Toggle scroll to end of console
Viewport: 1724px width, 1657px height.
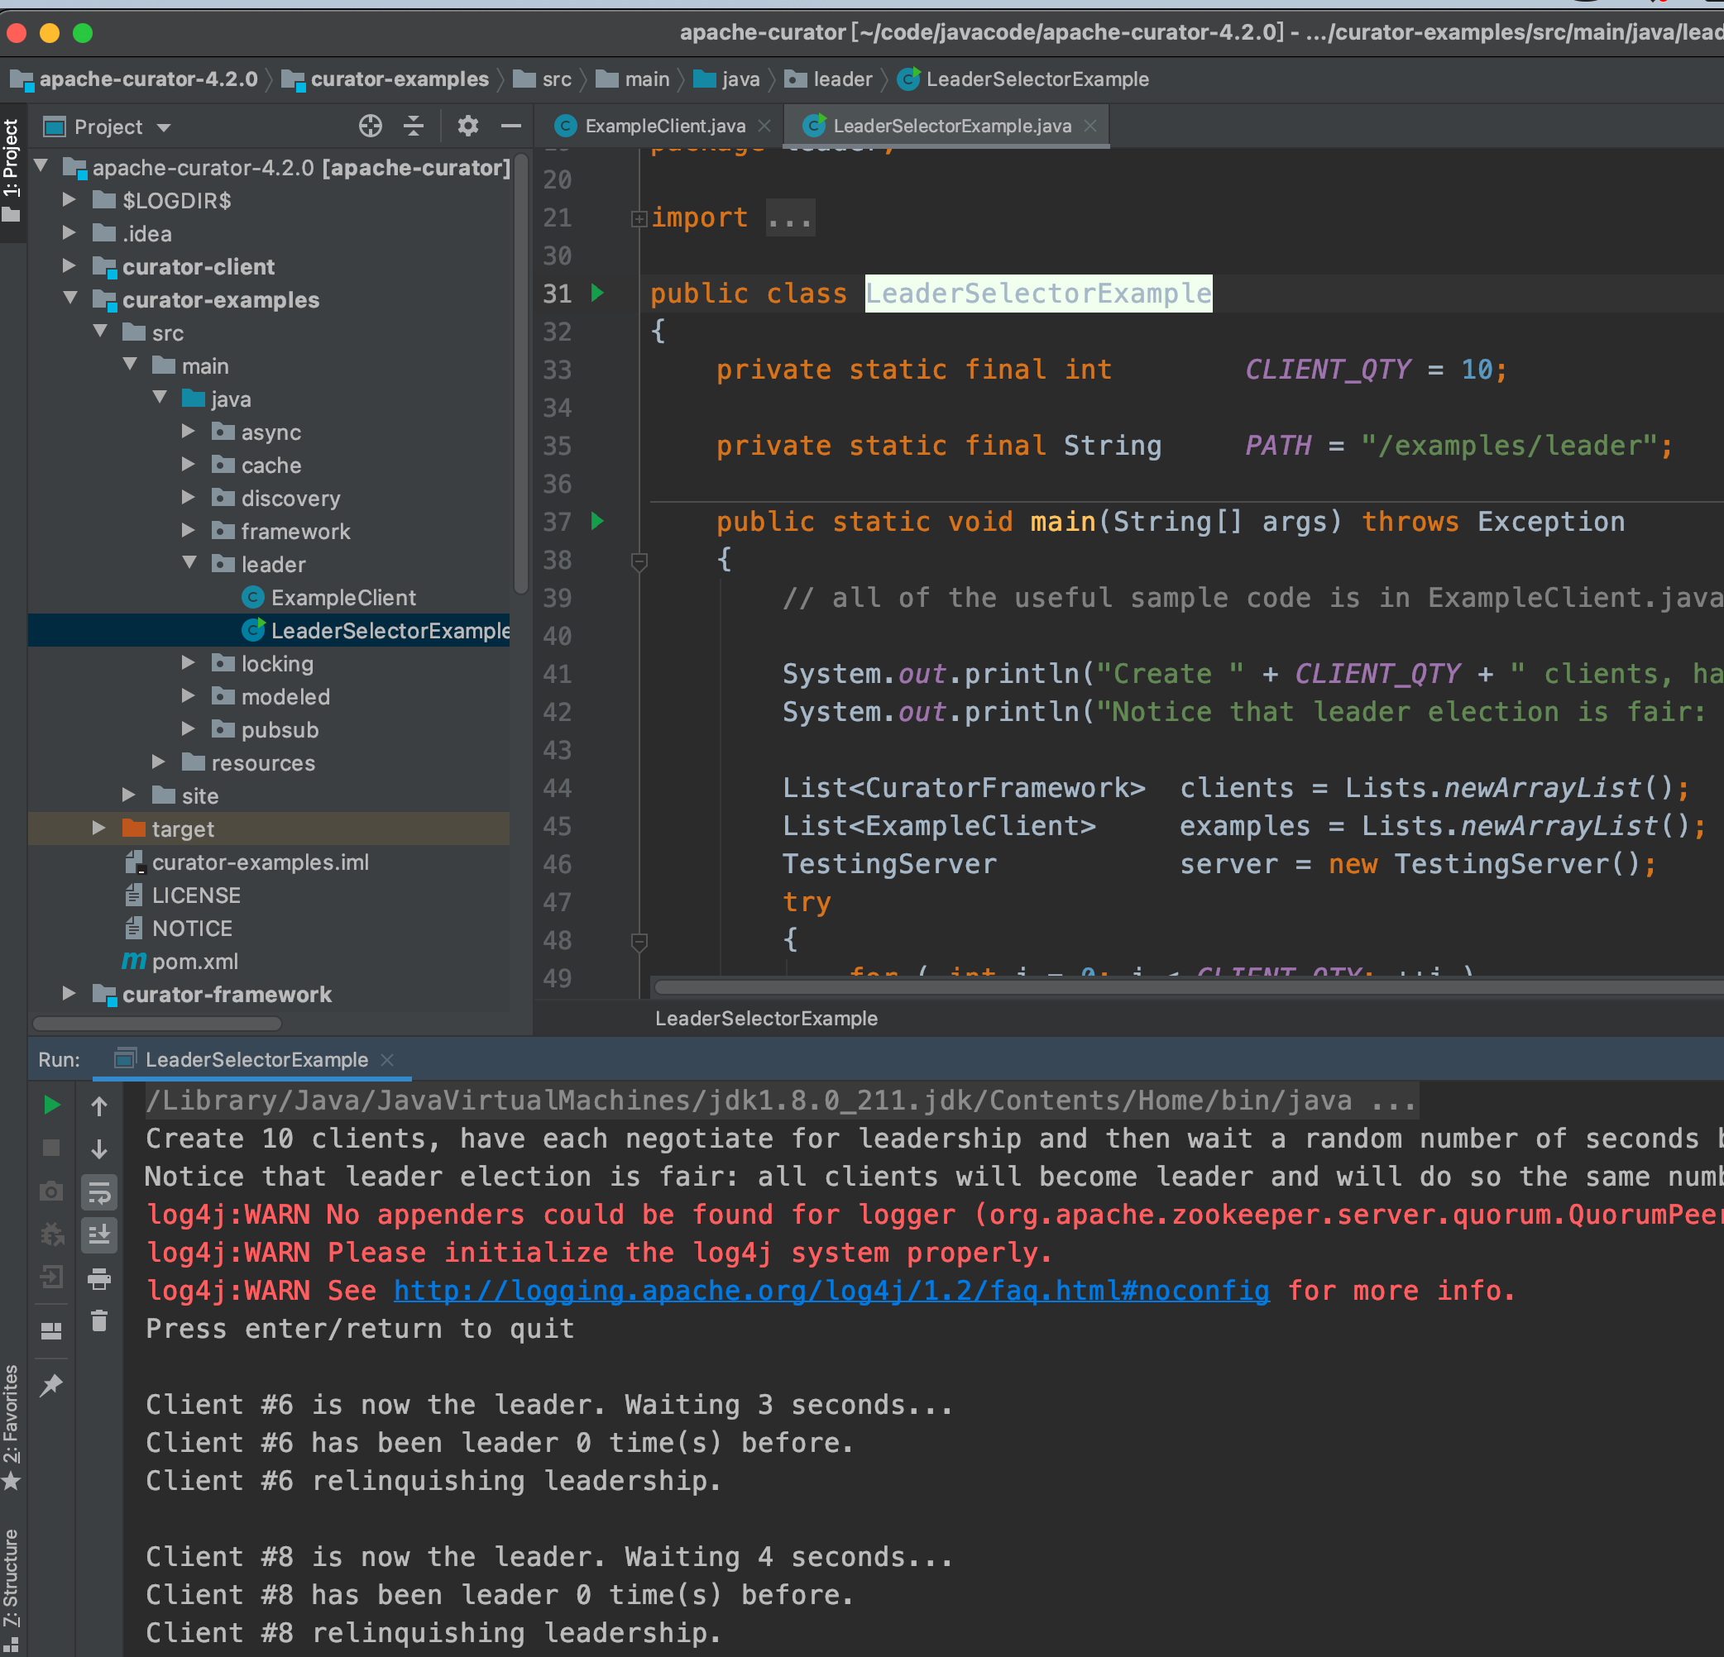99,1235
